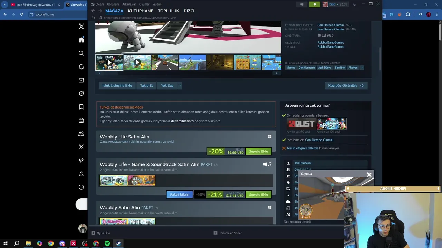
Task: Open Windows Start menu
Action: (x=5, y=244)
